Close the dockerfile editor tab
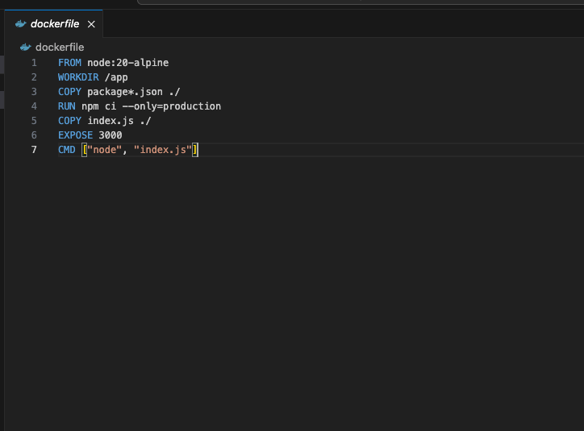Screen dimensions: 584x431 point(91,24)
